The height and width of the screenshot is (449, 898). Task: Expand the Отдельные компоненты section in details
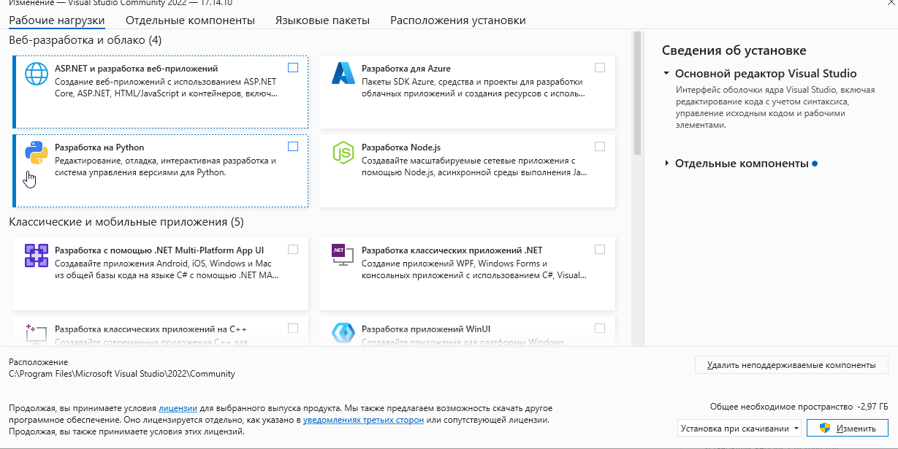[666, 164]
